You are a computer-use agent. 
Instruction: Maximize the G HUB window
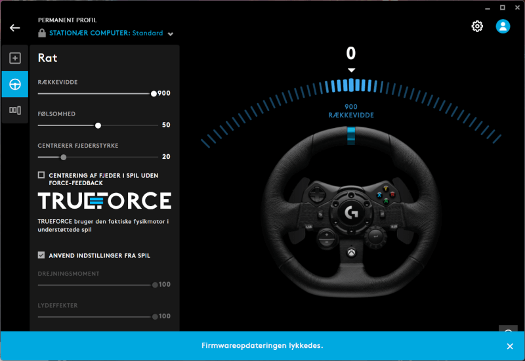pyautogui.click(x=503, y=7)
